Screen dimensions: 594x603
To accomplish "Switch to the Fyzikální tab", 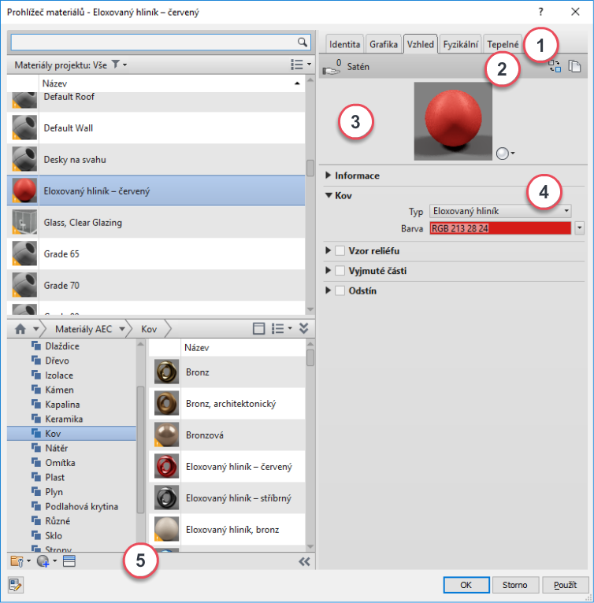I will 460,44.
